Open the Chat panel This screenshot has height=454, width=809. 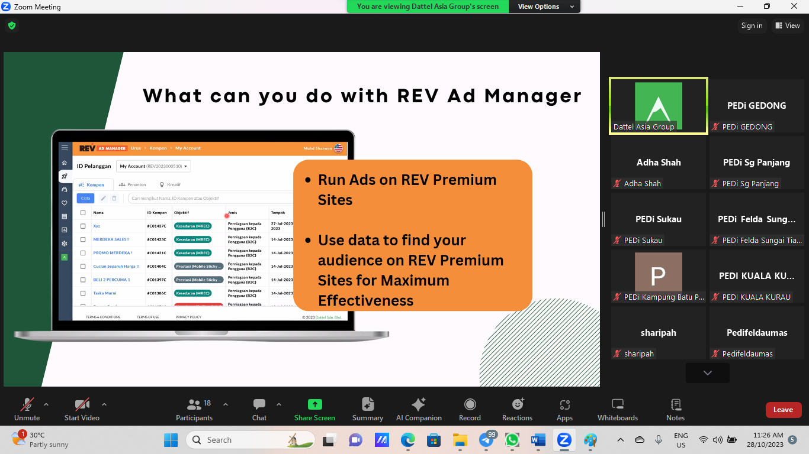click(x=259, y=410)
